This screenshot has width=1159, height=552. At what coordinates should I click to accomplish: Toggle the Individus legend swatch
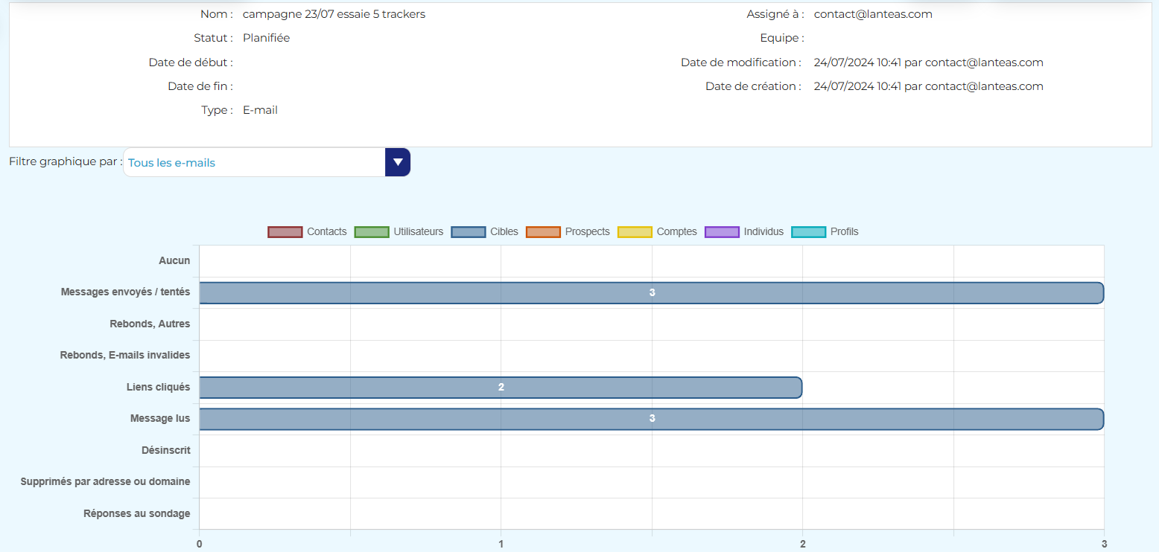(722, 232)
